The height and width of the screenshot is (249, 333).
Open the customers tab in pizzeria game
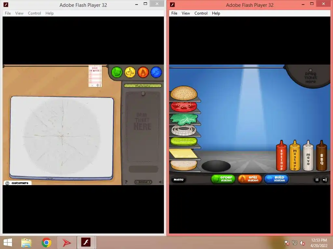click(x=18, y=183)
